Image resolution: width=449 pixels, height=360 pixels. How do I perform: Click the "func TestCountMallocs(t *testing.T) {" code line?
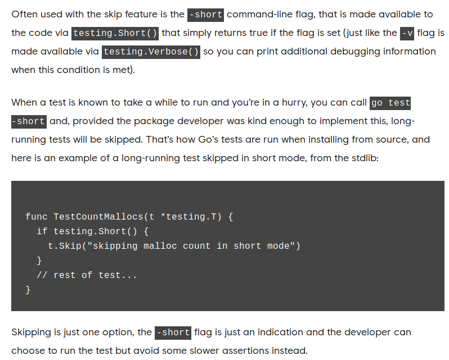(129, 217)
